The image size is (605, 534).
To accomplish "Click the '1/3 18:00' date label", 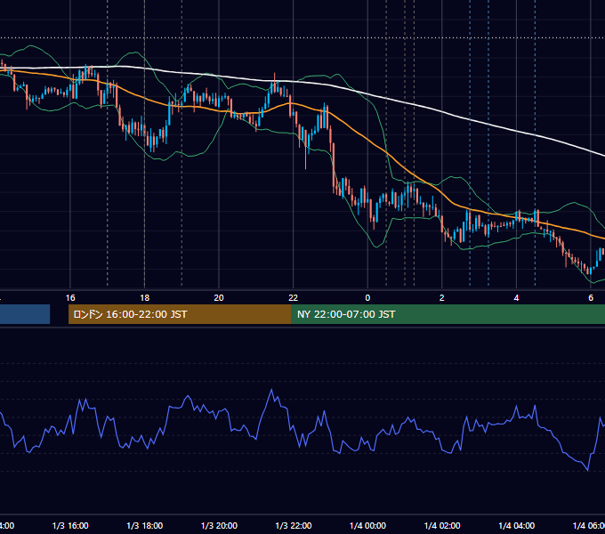I will tap(145, 526).
